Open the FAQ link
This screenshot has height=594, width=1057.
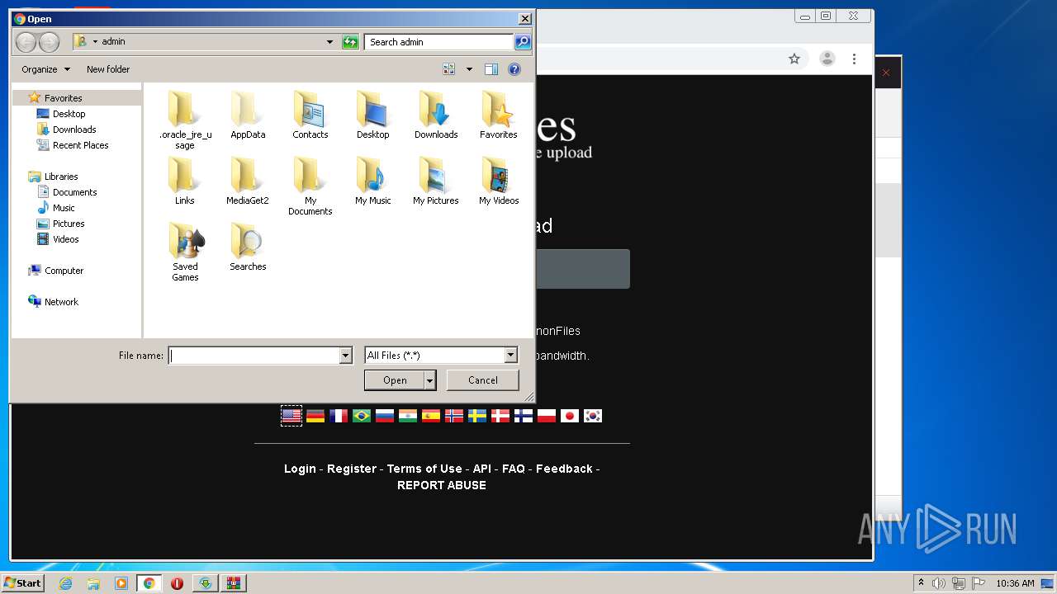click(514, 469)
